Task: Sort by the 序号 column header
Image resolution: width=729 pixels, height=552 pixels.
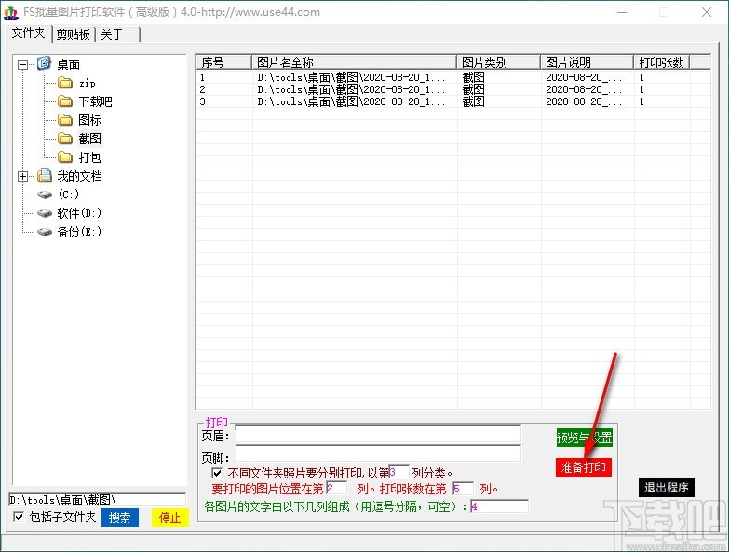Action: (x=224, y=62)
